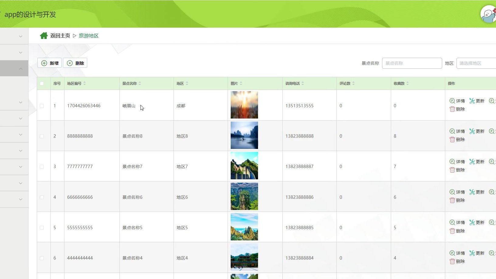496x279 pixels.
Task: Click the 地区编号 cell 1704426063446
Action: point(84,106)
